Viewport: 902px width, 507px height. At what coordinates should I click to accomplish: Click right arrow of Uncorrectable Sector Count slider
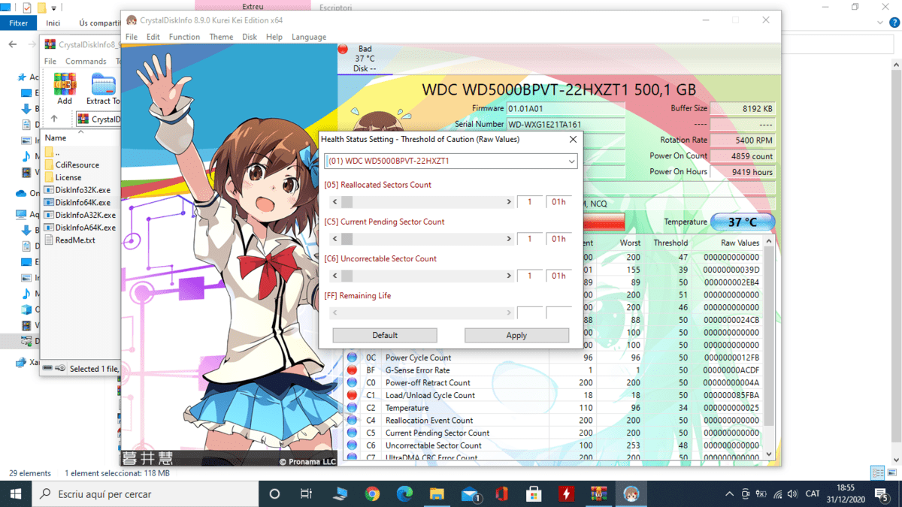509,276
